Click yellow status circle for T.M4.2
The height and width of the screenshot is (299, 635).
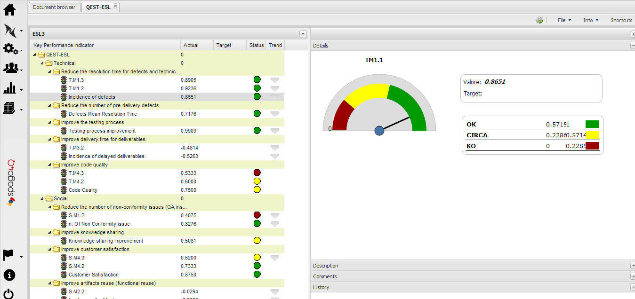(x=257, y=181)
